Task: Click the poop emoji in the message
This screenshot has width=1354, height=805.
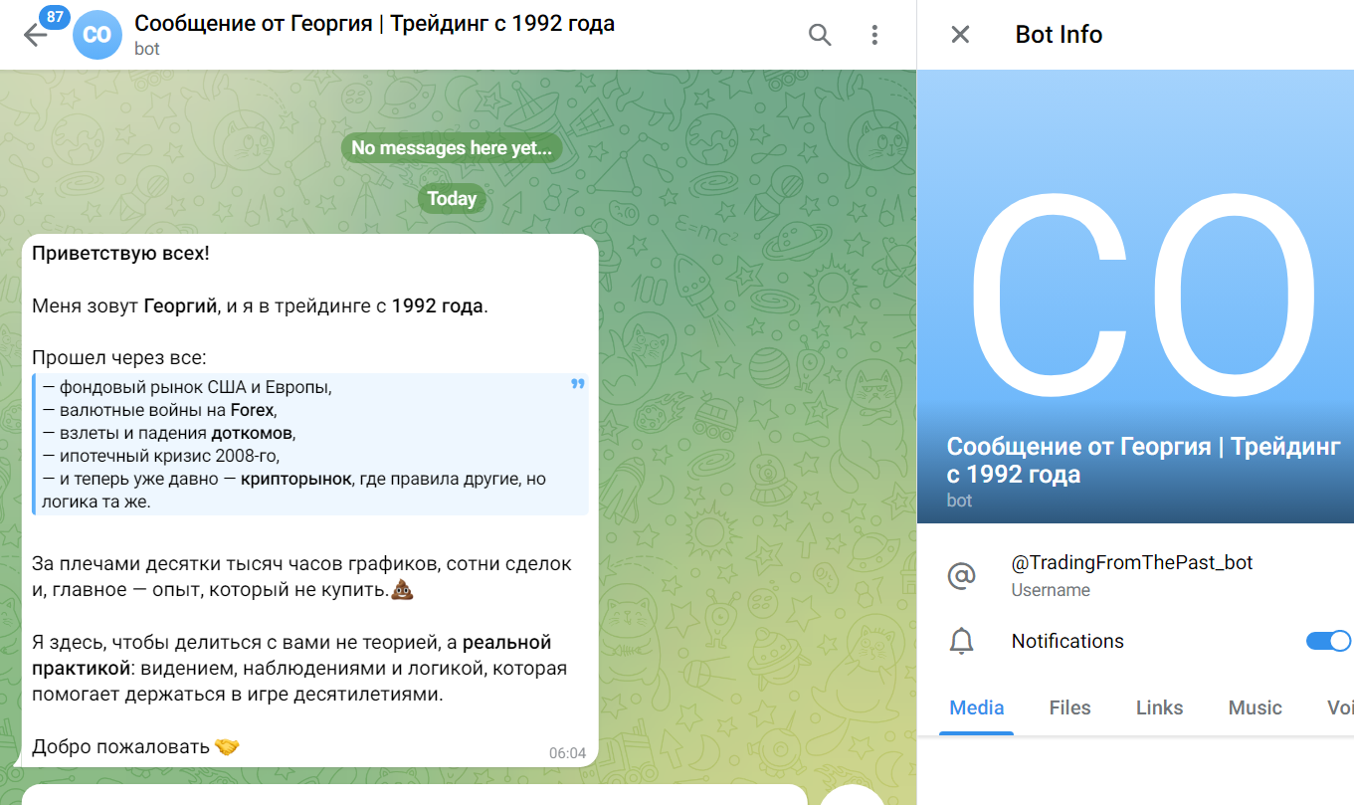Action: 403,590
